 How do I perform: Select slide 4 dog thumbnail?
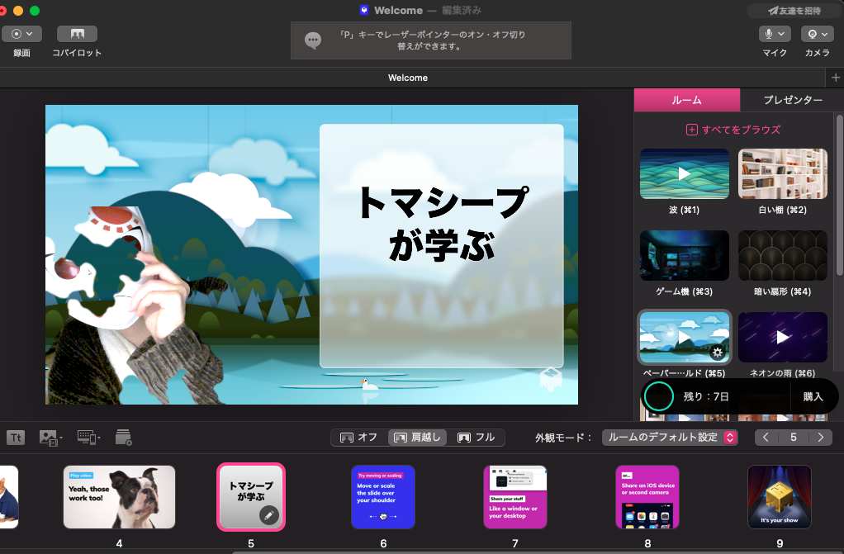click(119, 497)
